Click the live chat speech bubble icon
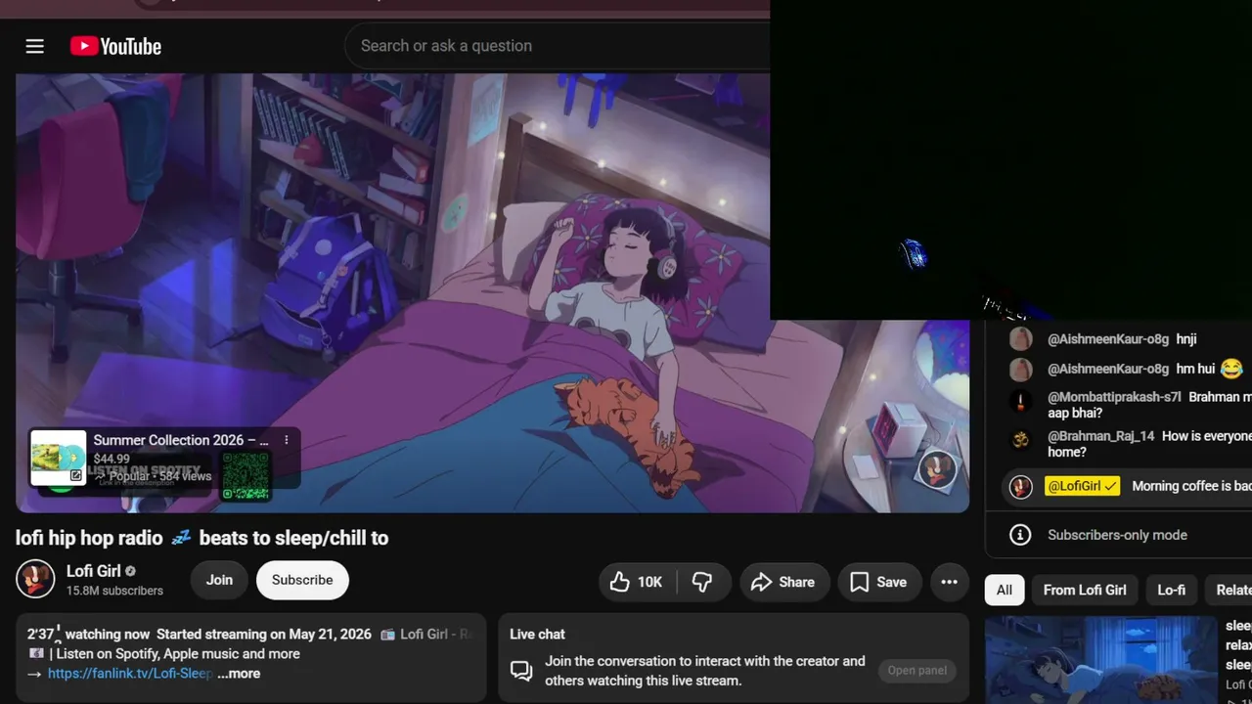This screenshot has height=704, width=1252. point(521,671)
